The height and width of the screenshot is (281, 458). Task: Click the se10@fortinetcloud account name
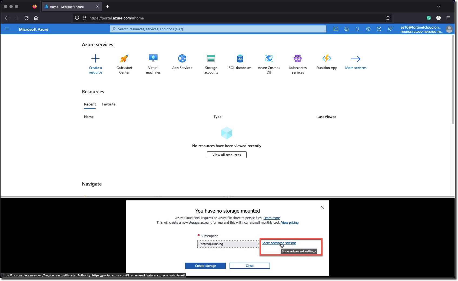point(421,27)
